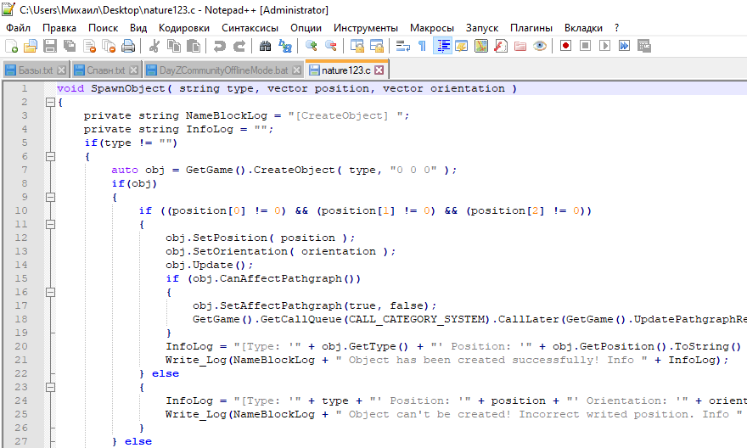This screenshot has height=448, width=747.
Task: Open the Document Map panel icon
Action: coord(481,46)
